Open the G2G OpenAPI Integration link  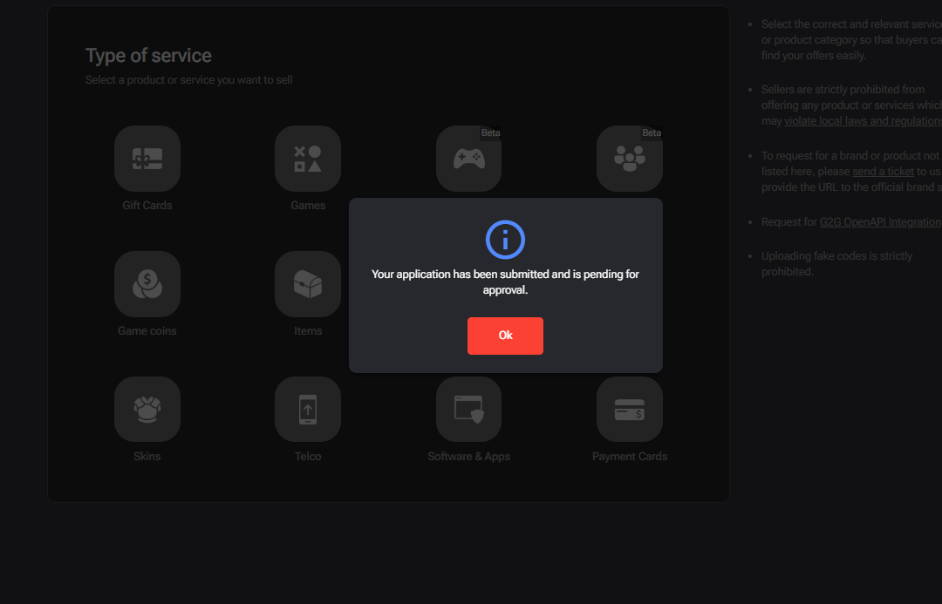(x=880, y=221)
